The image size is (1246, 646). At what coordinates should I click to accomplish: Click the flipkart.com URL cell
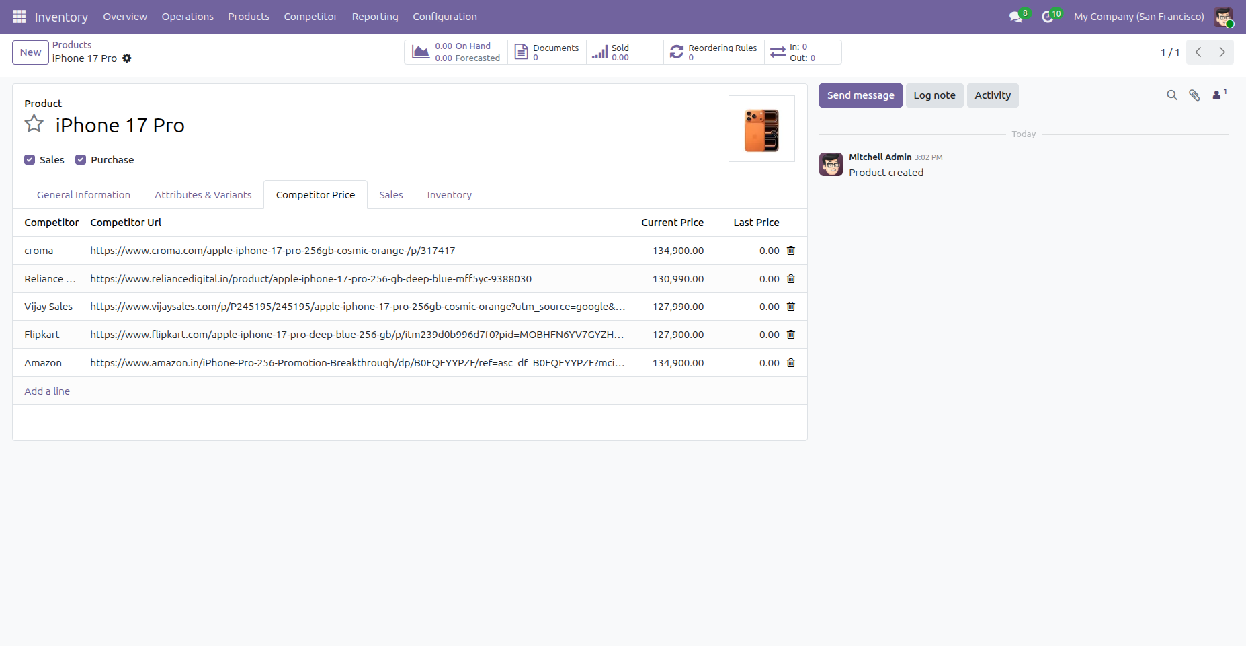[358, 335]
